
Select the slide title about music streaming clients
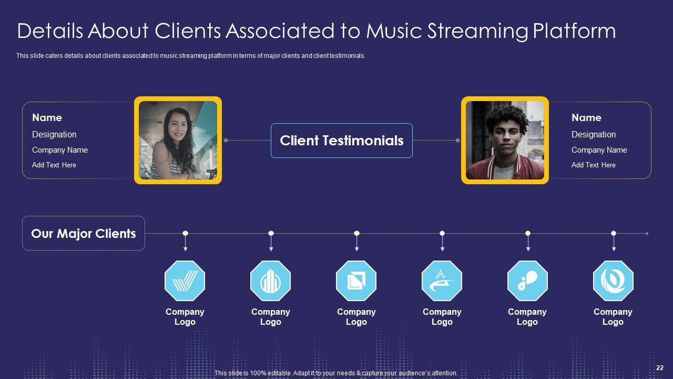(316, 31)
